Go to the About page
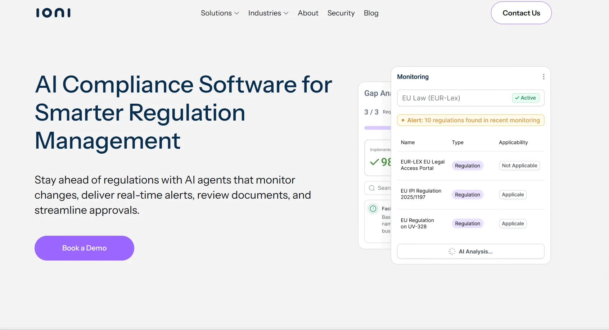 coord(308,13)
